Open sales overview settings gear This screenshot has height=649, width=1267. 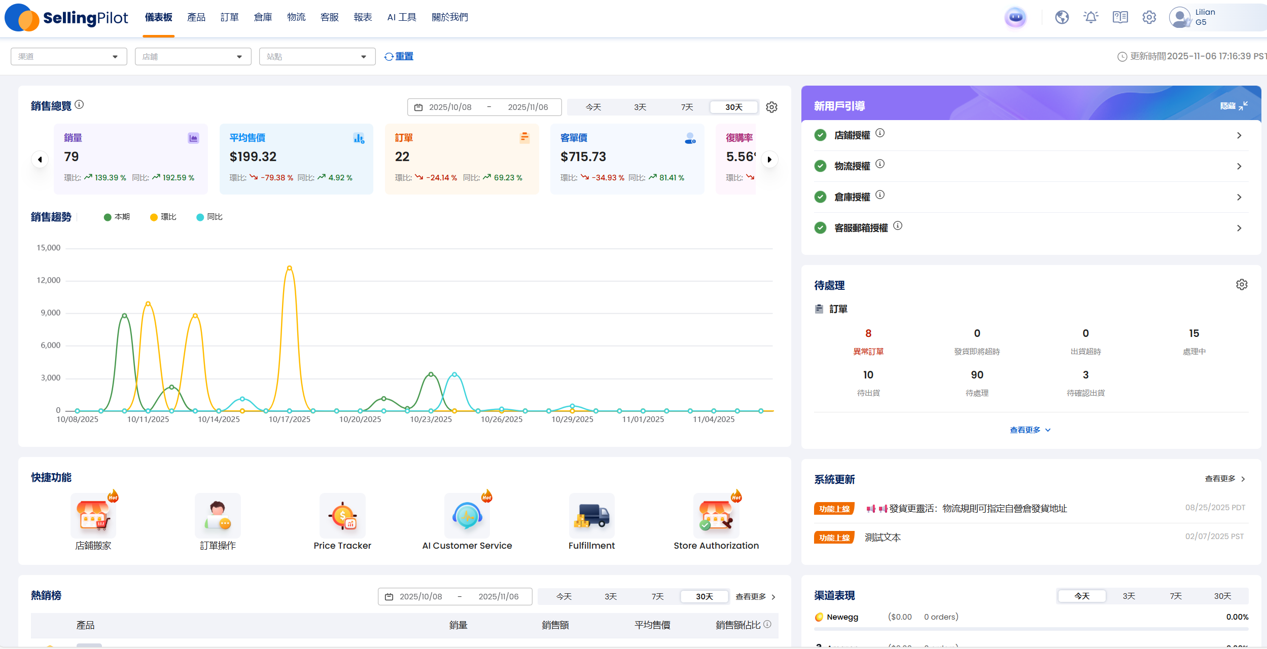[771, 107]
